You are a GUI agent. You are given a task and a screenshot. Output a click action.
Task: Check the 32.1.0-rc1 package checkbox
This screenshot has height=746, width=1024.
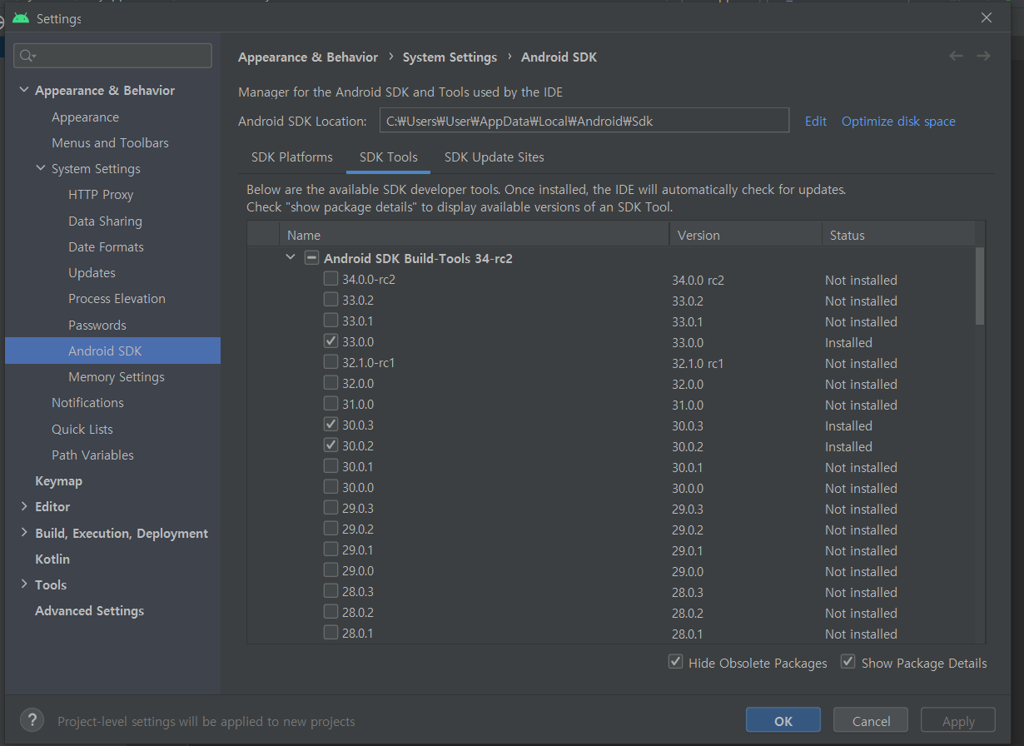[331, 362]
